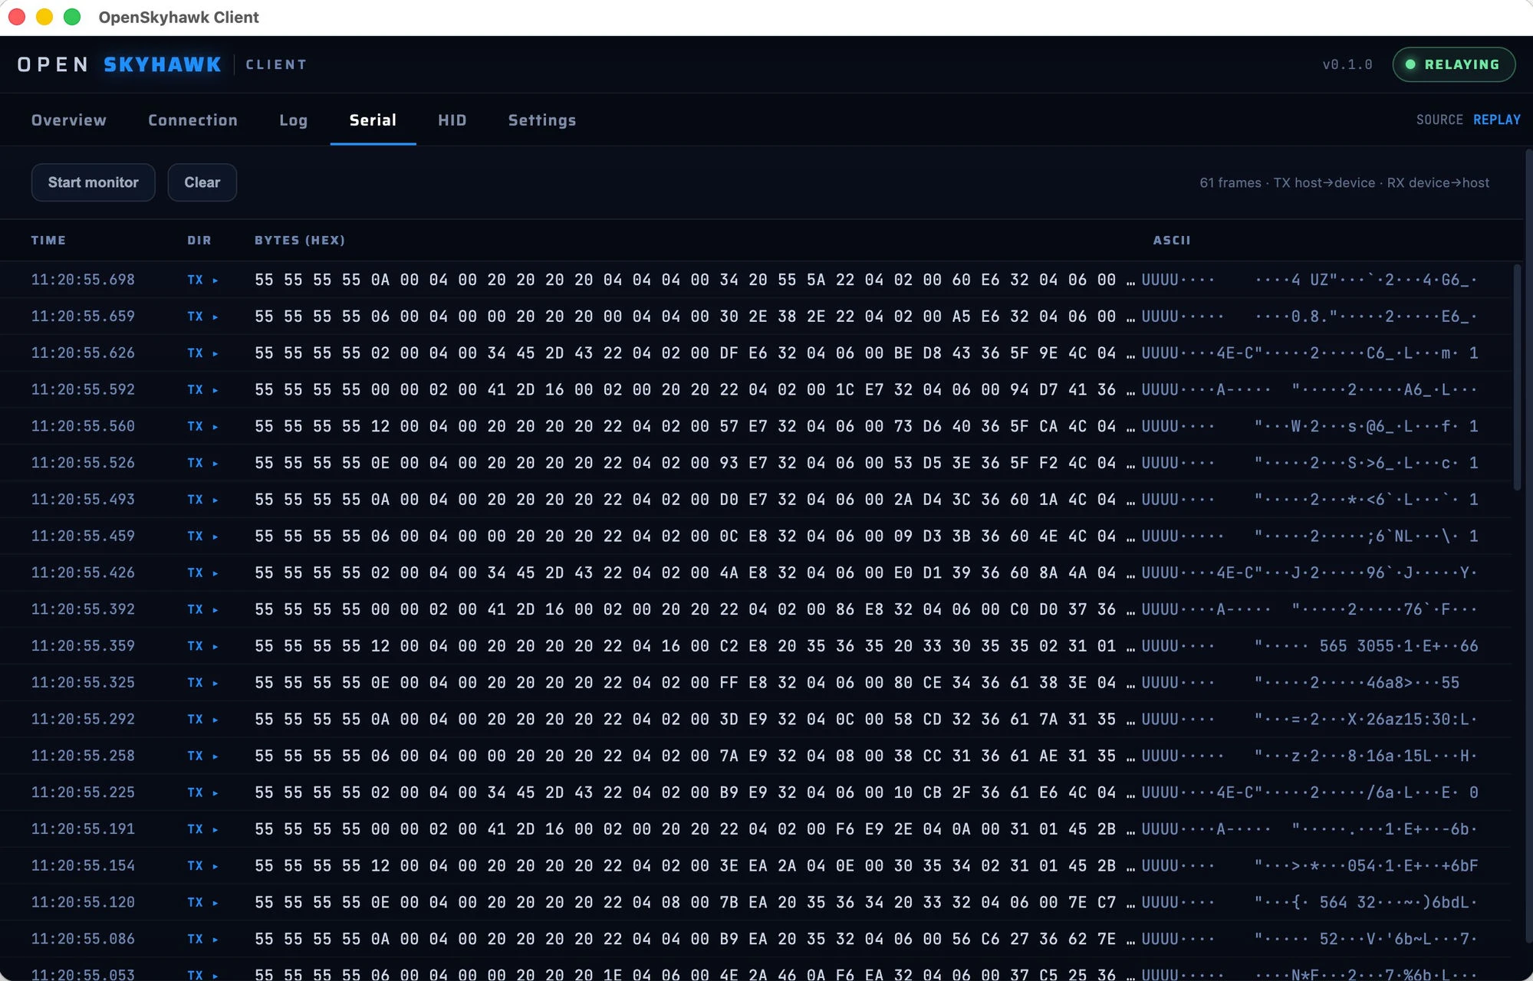
Task: Click TX arrow icon in 11:20:55.225 row
Action: [x=215, y=793]
